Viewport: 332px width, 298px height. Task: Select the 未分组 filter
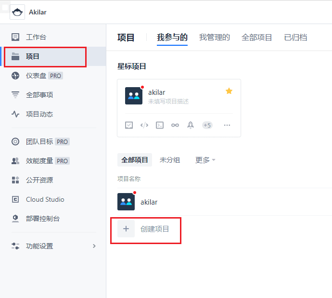[x=170, y=160]
